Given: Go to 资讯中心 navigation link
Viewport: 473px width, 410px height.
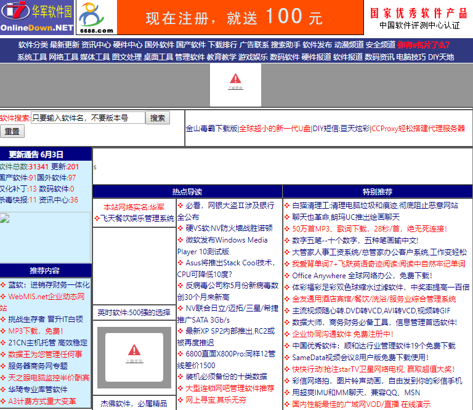Looking at the screenshot, I should 96,45.
